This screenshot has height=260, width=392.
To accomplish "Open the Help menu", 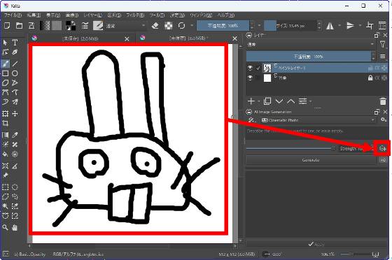I will [x=225, y=15].
